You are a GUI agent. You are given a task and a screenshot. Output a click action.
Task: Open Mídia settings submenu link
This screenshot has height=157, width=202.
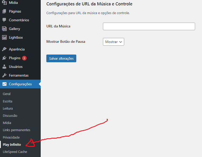point(7,123)
